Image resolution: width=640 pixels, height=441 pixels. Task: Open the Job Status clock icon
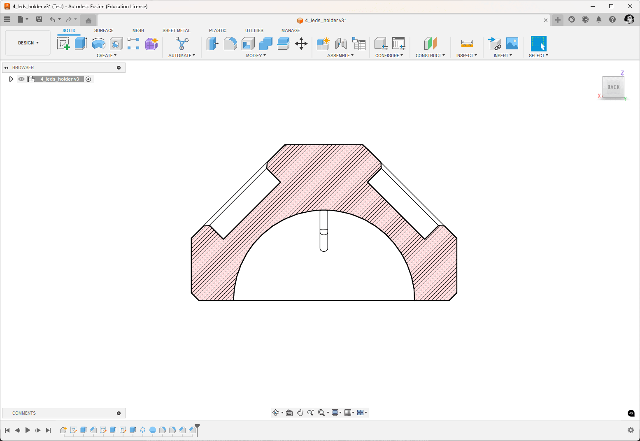coord(585,19)
